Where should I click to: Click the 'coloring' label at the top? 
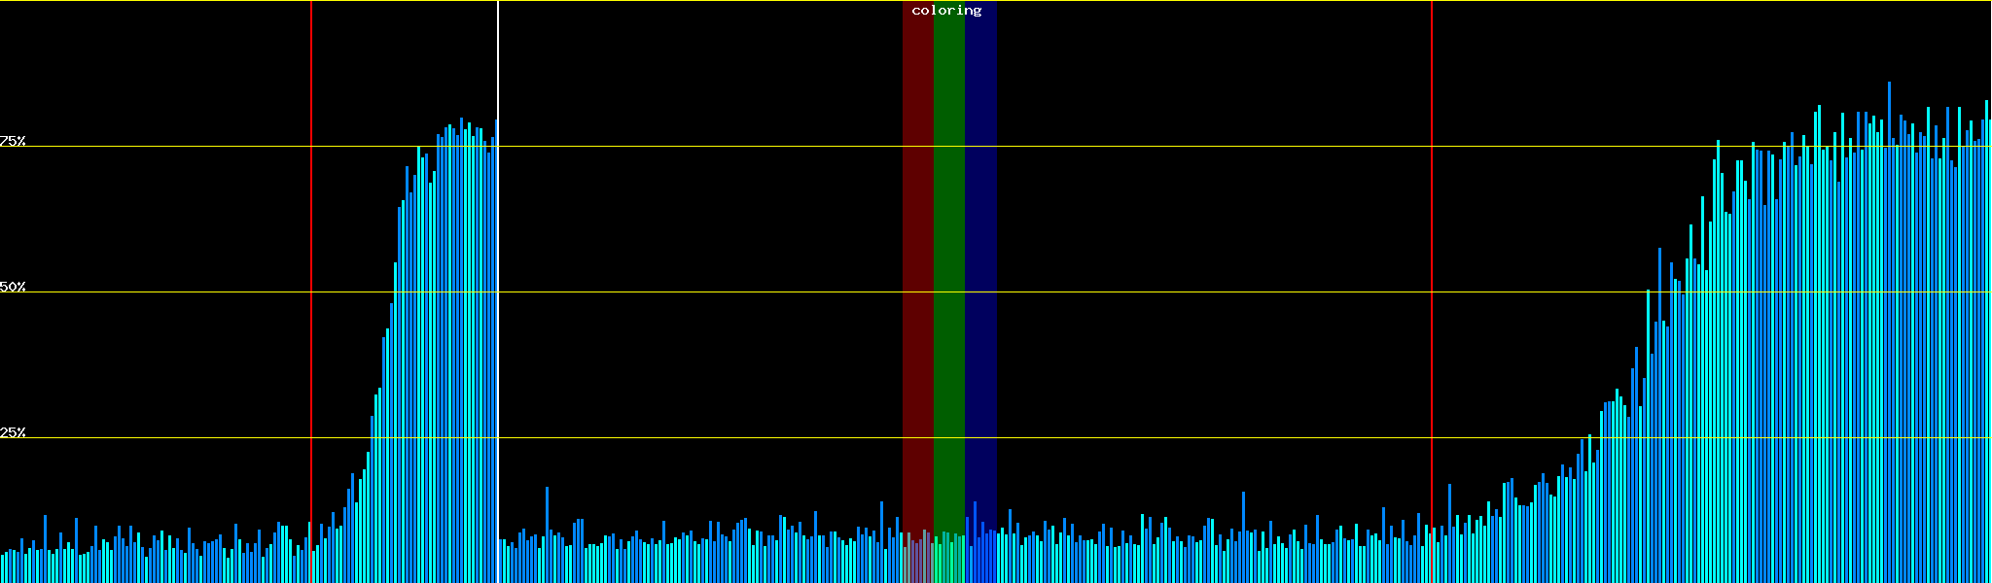pos(946,11)
